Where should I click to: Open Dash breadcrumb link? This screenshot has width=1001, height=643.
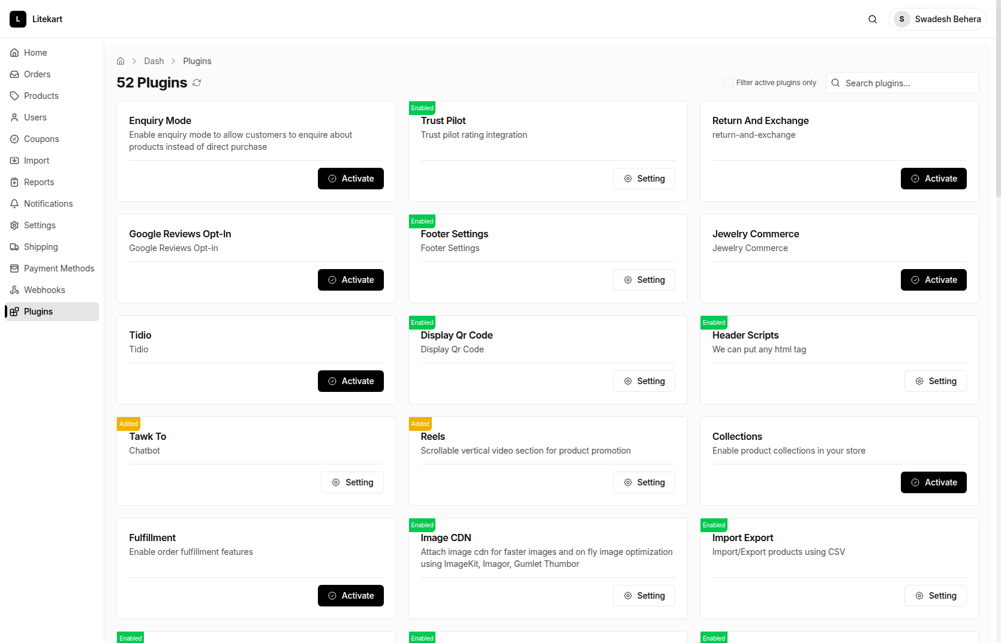(154, 61)
